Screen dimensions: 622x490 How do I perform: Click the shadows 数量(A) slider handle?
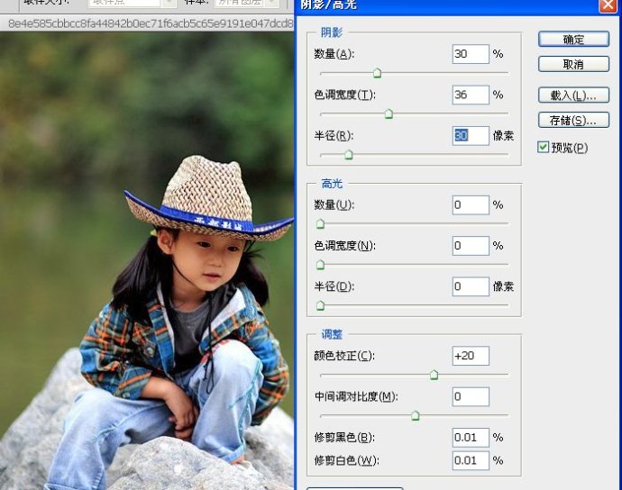pos(377,73)
